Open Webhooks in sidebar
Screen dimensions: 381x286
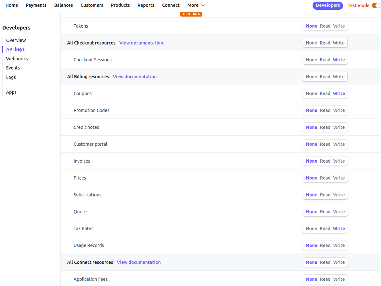click(x=17, y=59)
